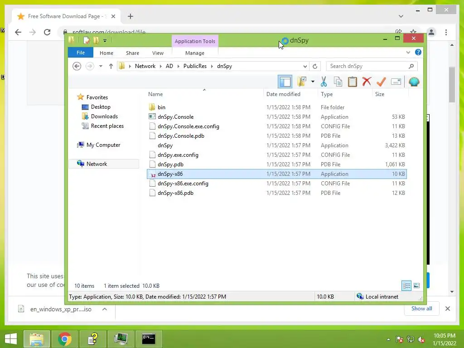The width and height of the screenshot is (464, 348).
Task: Expand the chevron after PublicRes in breadcrumb
Action: (x=212, y=66)
